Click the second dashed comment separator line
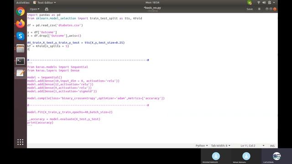Image resolution: width=292 pixels, height=164 pixels. tap(88, 105)
